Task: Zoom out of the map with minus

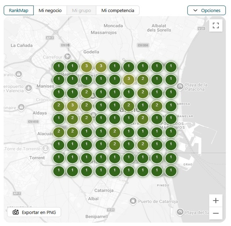Action: pos(216,213)
